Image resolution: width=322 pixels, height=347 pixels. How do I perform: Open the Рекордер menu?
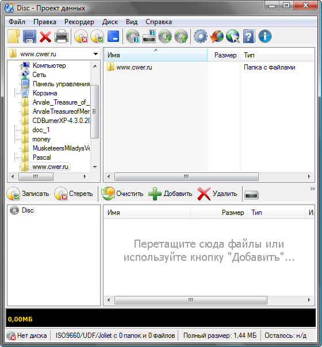(x=79, y=22)
